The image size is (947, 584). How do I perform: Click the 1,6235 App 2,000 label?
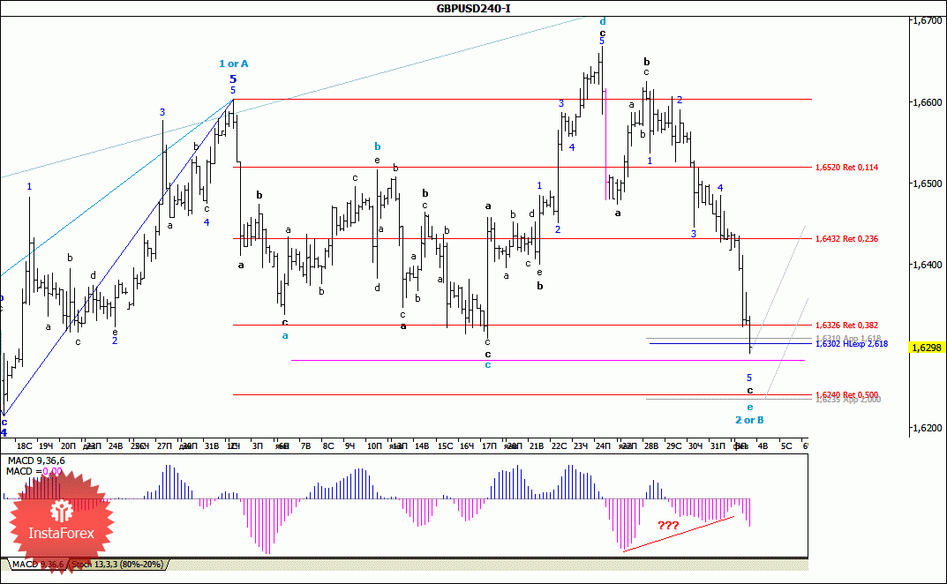848,400
